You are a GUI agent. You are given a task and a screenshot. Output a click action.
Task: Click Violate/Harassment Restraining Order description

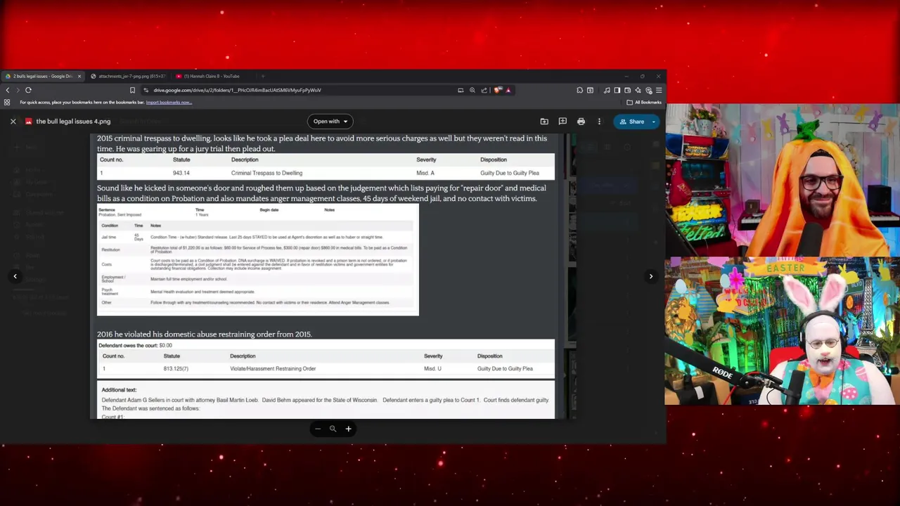coord(273,368)
